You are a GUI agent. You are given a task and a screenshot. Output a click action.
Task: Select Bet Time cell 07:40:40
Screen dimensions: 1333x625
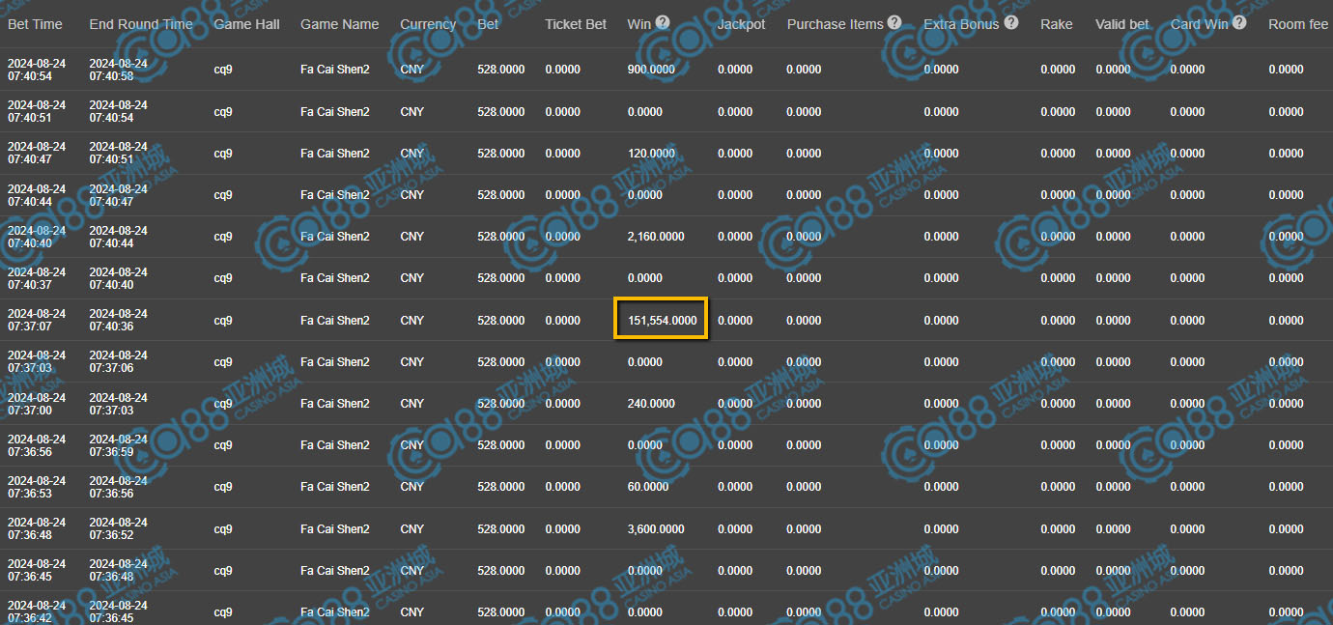[x=37, y=237]
